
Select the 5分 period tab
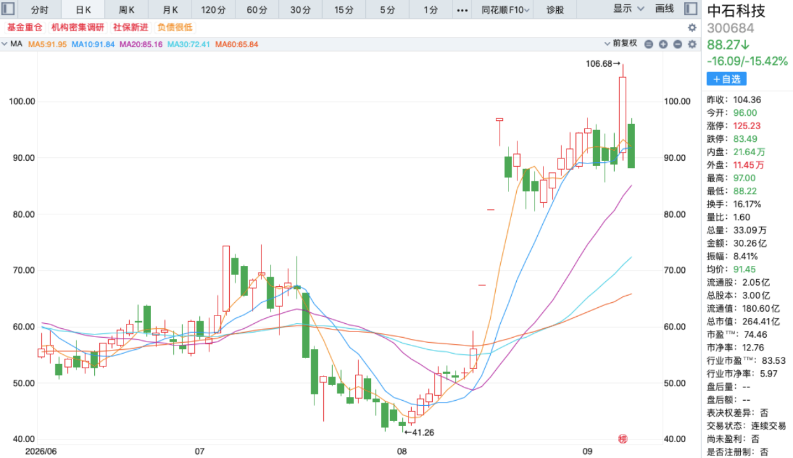(x=387, y=10)
